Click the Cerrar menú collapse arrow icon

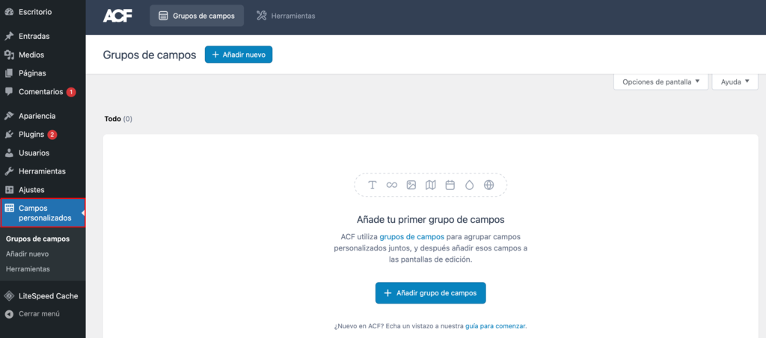[x=8, y=314]
